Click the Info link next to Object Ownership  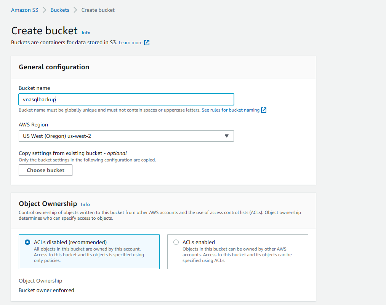point(85,204)
